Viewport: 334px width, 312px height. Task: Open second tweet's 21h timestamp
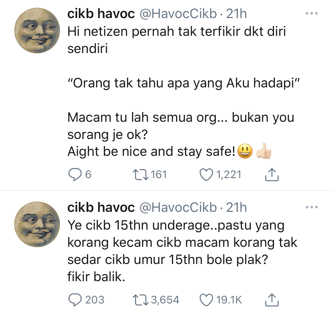[236, 207]
